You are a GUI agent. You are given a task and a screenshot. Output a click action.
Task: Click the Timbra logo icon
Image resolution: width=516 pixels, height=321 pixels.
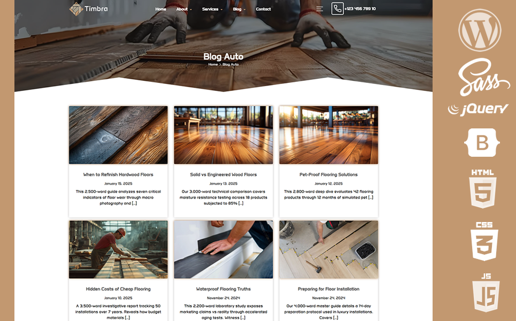point(76,9)
